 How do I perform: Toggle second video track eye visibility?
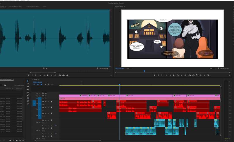tap(46, 96)
